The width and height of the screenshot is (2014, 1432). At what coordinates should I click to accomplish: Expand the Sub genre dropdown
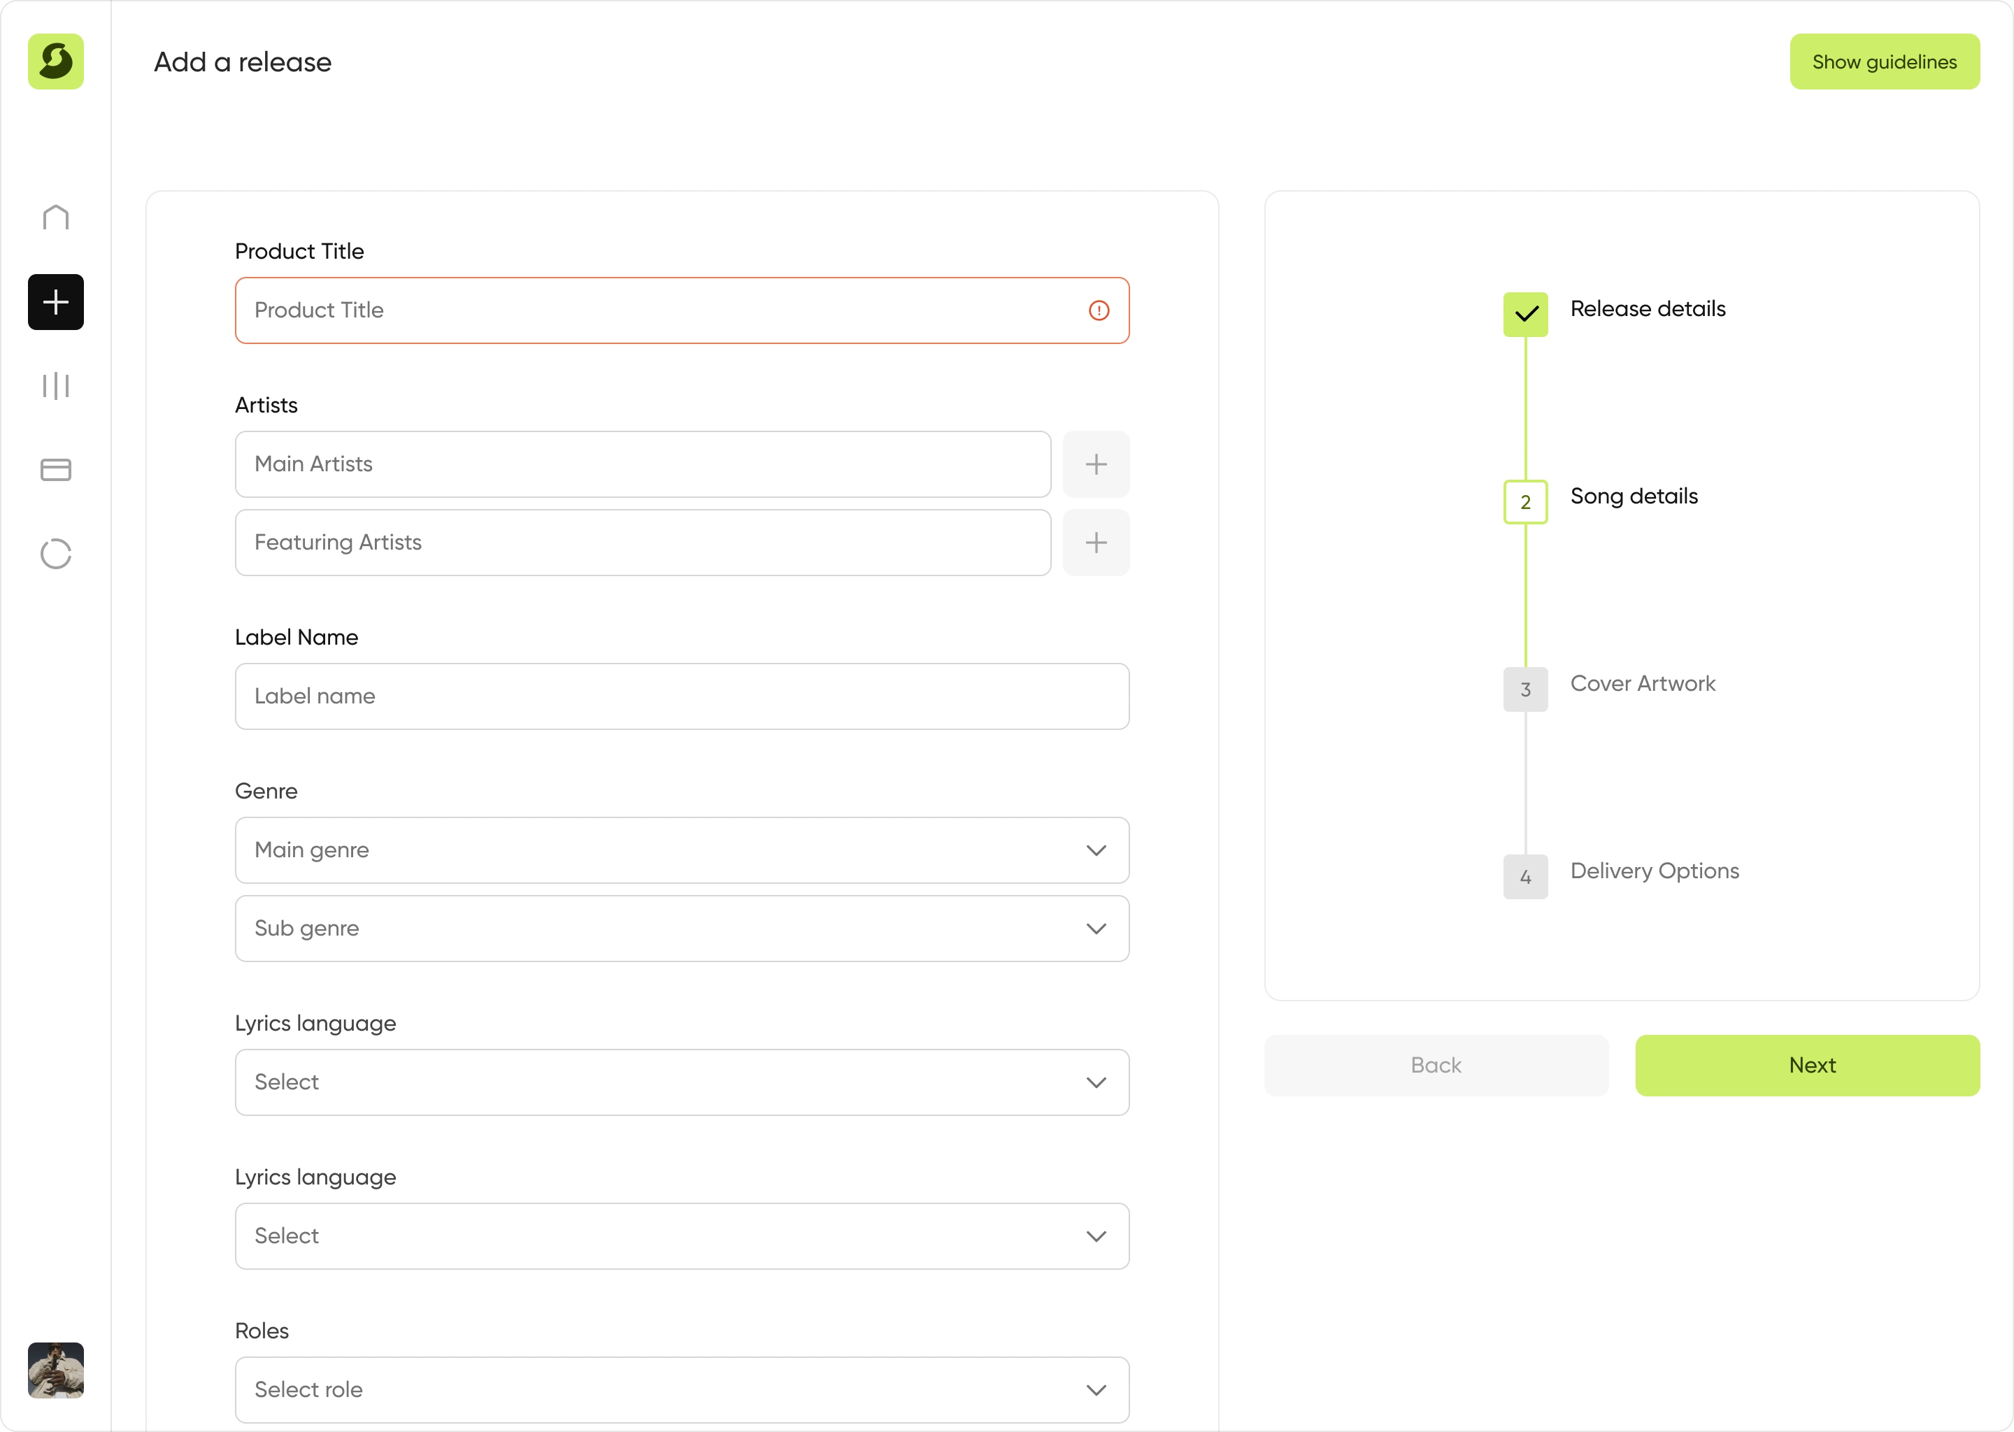[682, 929]
